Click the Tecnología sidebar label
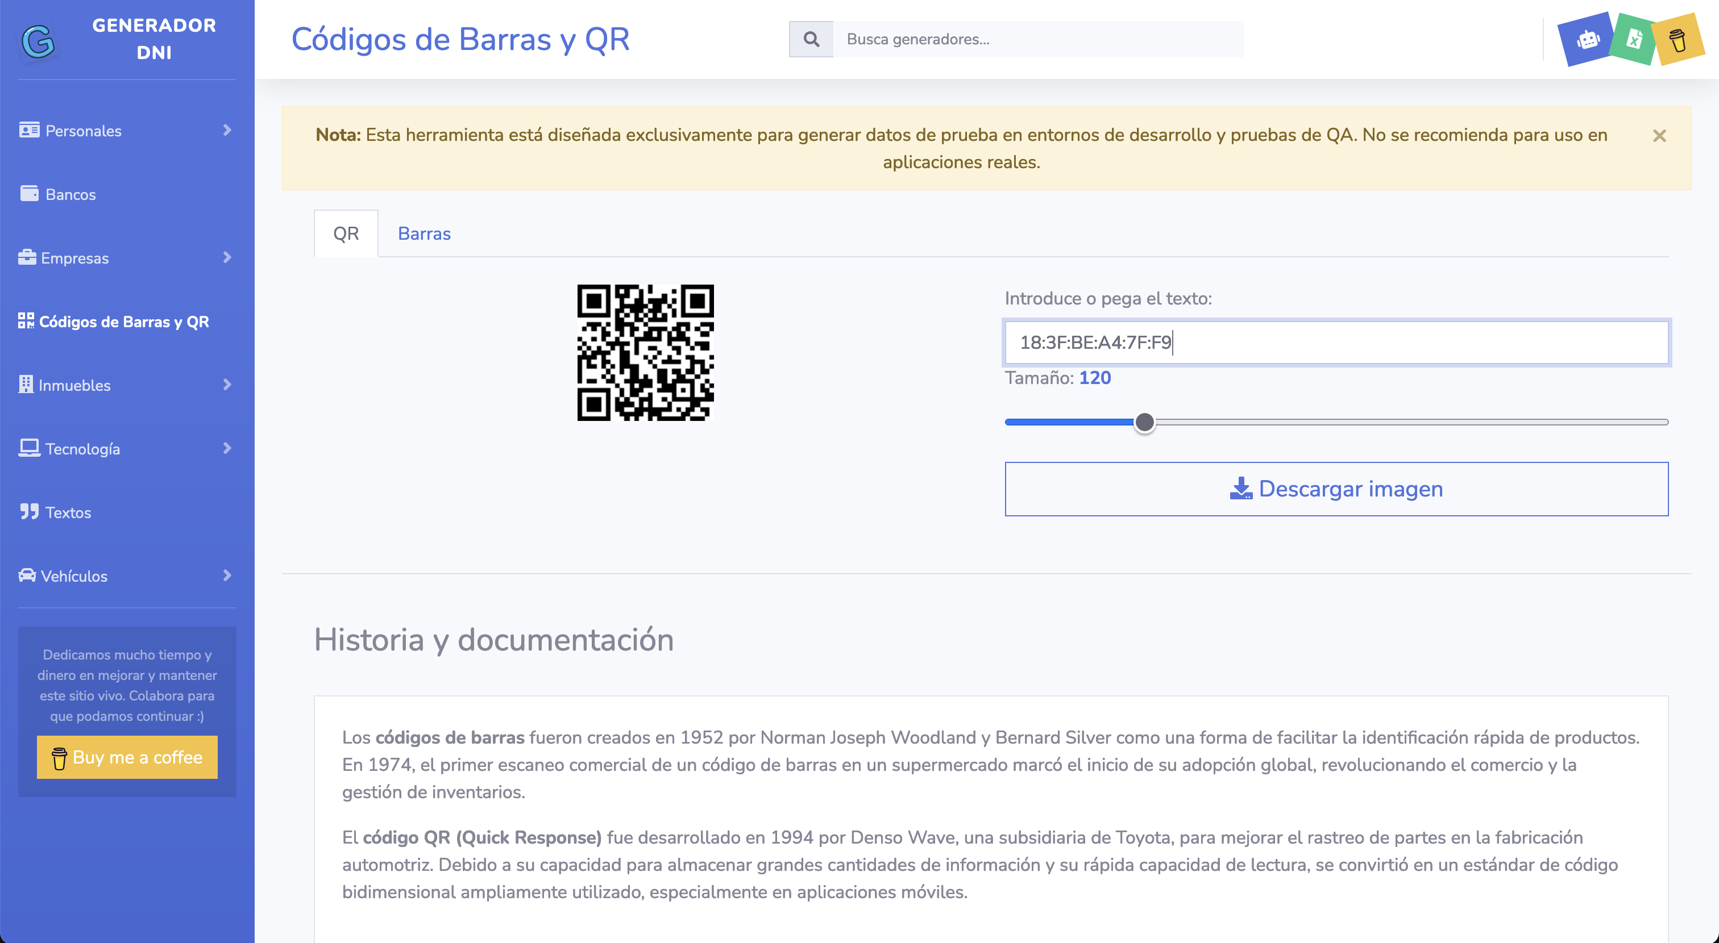The width and height of the screenshot is (1719, 943). coord(83,449)
